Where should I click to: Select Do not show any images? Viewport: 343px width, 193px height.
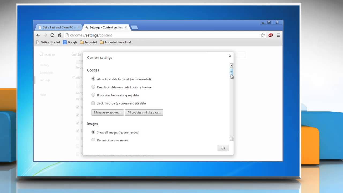(x=93, y=140)
